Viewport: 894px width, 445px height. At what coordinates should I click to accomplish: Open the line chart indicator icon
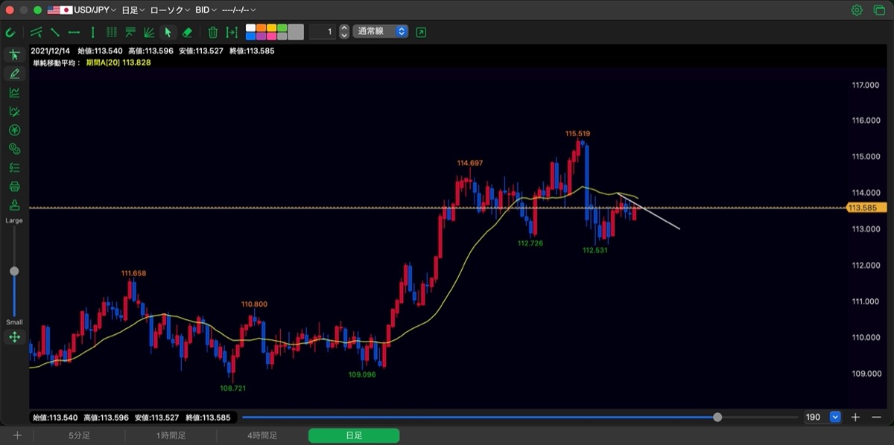(x=14, y=92)
